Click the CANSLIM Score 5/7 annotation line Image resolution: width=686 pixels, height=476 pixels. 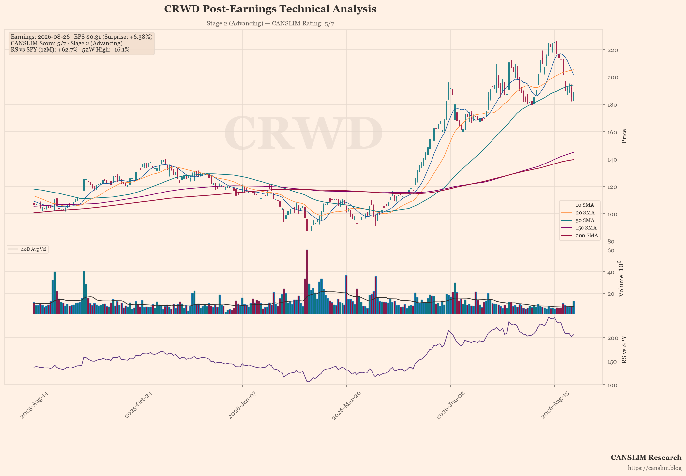pyautogui.click(x=67, y=43)
